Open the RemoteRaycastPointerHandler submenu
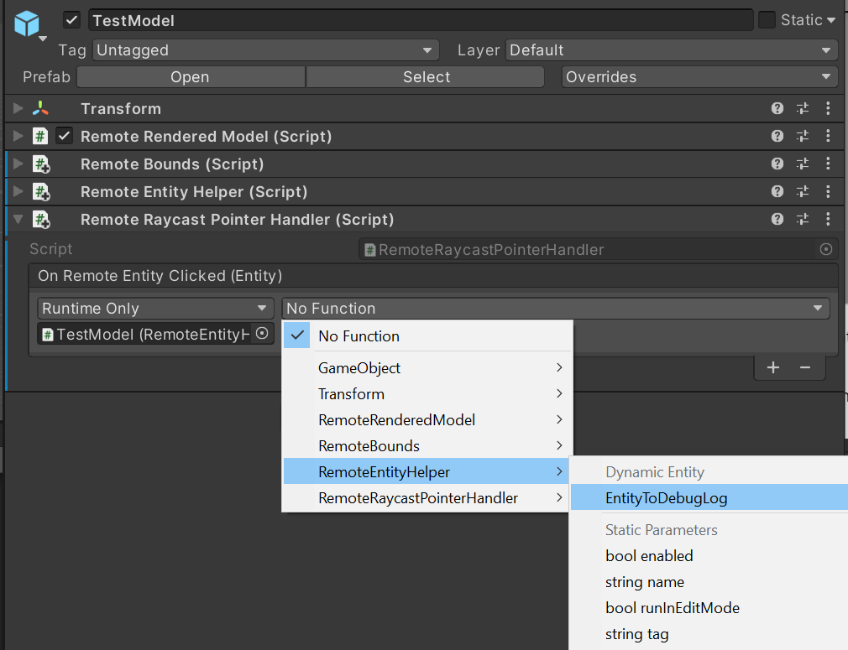 tap(428, 497)
